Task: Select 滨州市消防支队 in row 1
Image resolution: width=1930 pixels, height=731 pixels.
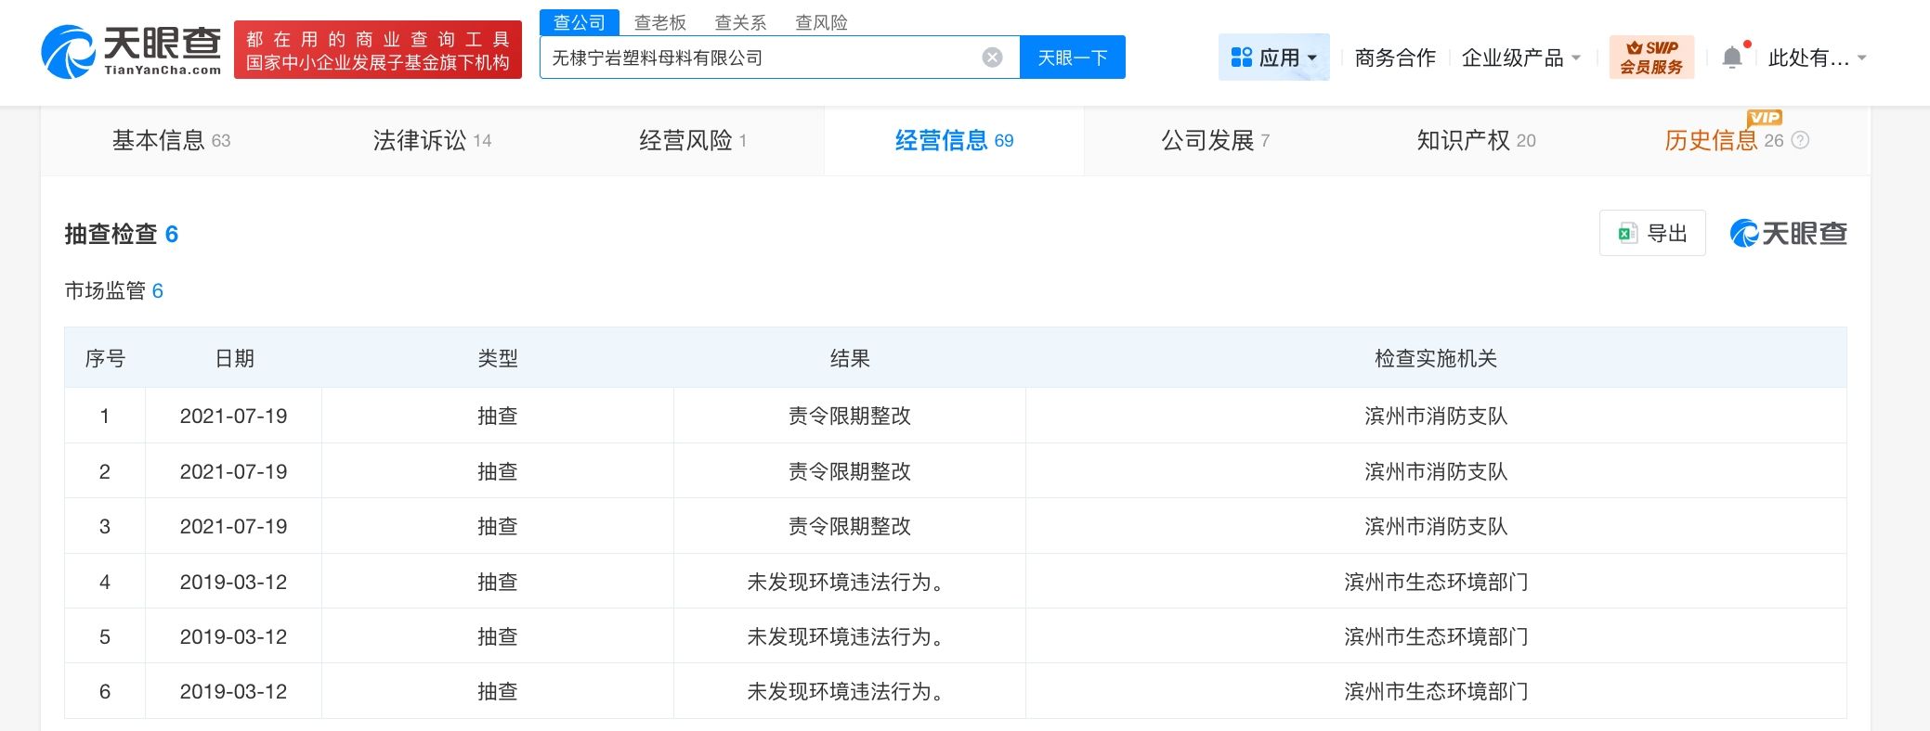Action: point(1436,416)
